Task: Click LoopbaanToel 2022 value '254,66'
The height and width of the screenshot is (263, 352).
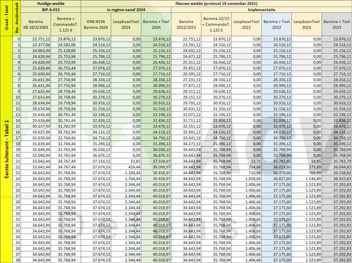Action: click(x=255, y=167)
